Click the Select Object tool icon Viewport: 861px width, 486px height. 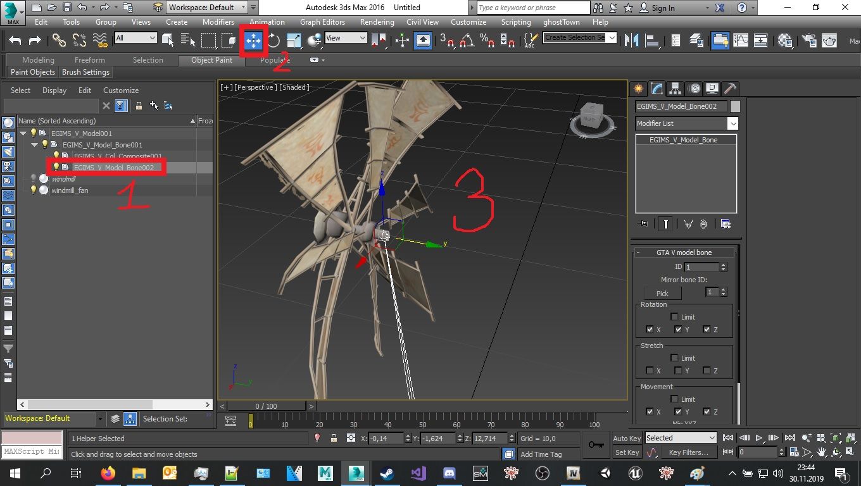coord(168,40)
